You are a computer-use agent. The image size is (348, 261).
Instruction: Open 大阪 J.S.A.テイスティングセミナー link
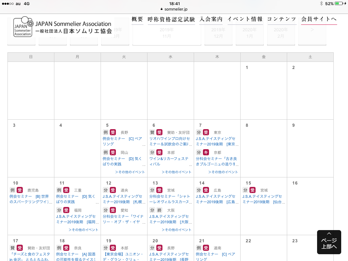[170, 219]
